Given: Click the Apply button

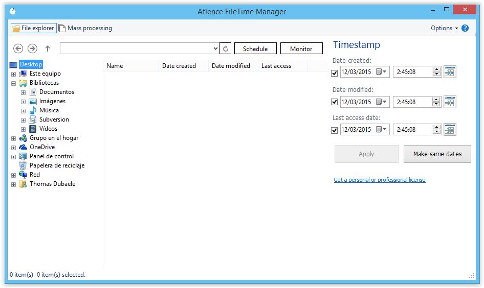Looking at the screenshot, I should [x=366, y=154].
